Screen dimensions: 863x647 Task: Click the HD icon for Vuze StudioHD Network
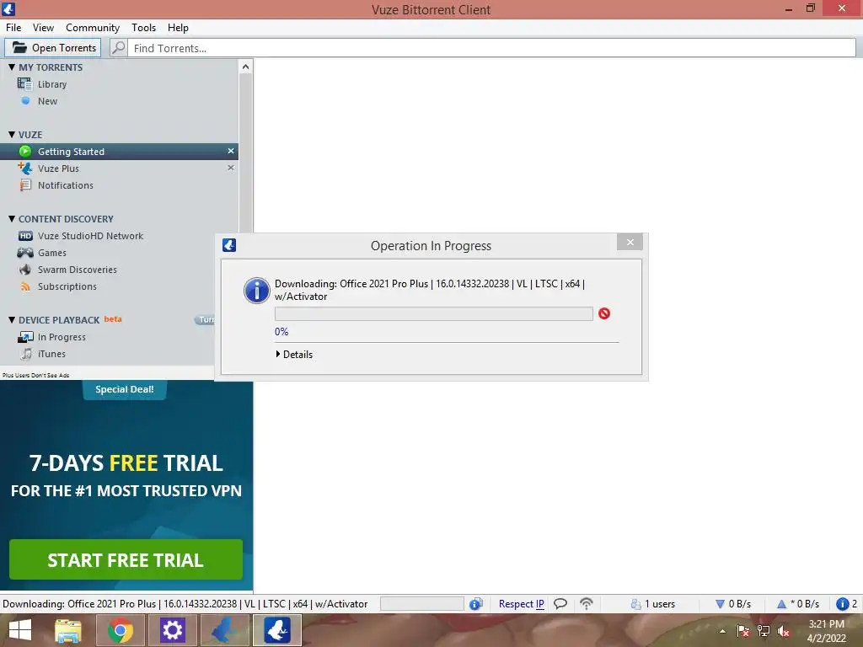pyautogui.click(x=25, y=236)
